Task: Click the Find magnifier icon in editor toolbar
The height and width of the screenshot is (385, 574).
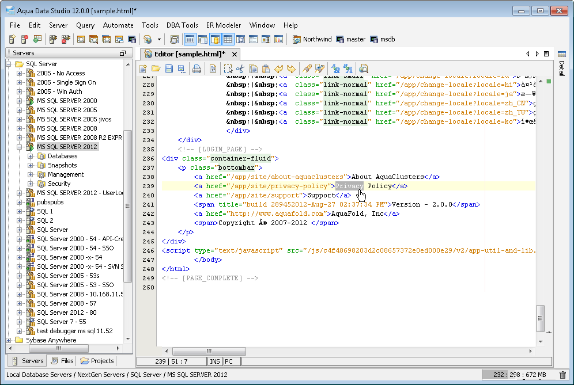Action: [x=364, y=69]
